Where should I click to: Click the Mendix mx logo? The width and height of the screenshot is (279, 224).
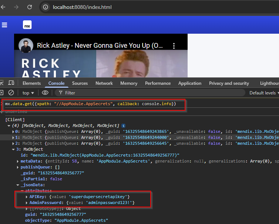pyautogui.click(x=27, y=25)
